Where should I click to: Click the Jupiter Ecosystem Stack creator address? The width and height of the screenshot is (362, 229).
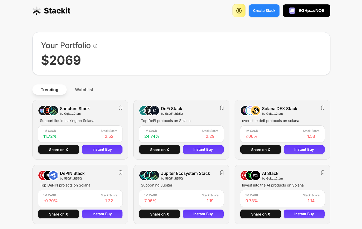point(172,178)
